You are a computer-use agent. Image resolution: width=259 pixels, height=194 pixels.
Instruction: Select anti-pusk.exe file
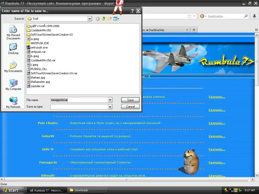37,47
